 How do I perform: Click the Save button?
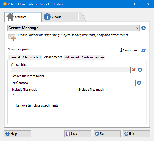point(78,134)
